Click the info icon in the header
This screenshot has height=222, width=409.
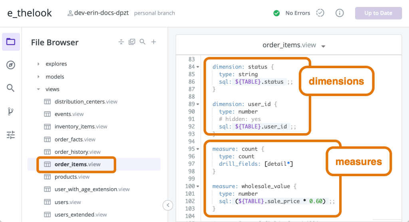tap(340, 13)
